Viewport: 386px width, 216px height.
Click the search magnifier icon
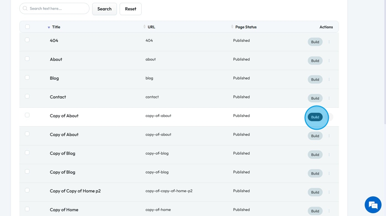25,9
